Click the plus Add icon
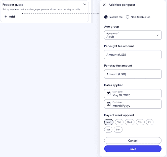This screenshot has height=157, width=167. [x=6, y=17]
